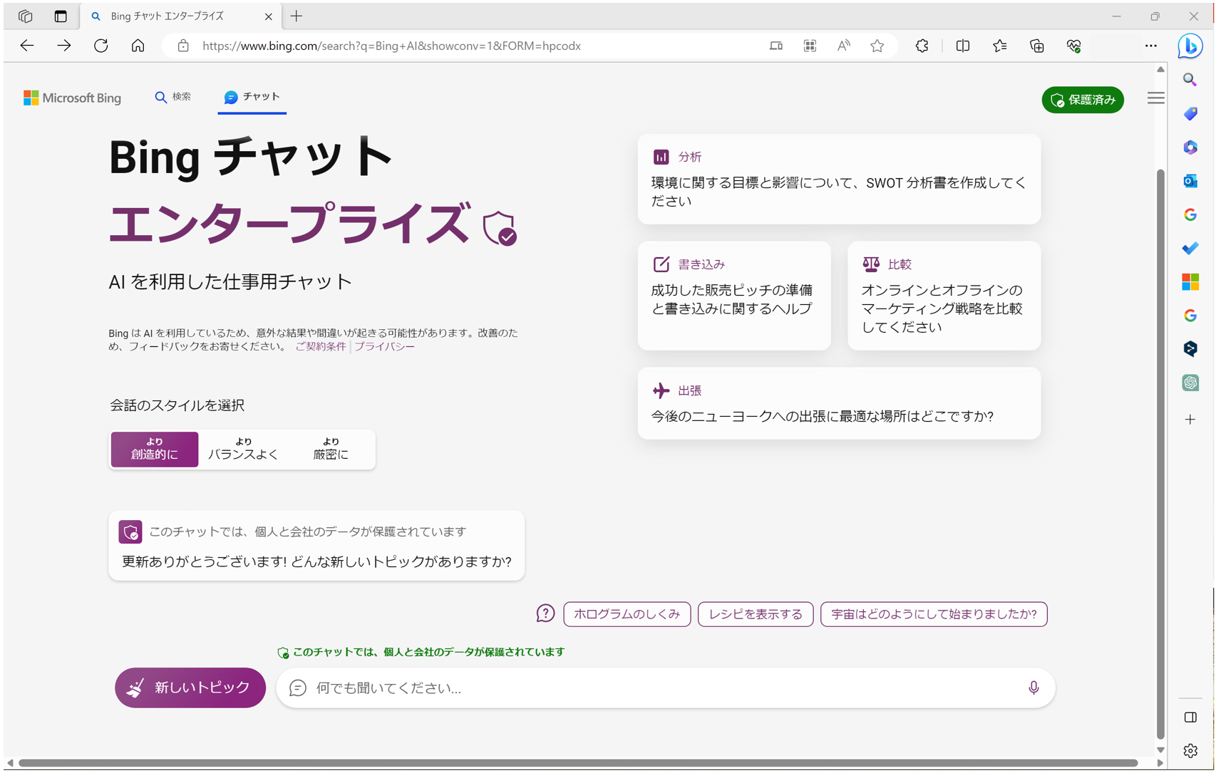This screenshot has height=773, width=1216.
Task: Select the 書き込み sales pitch prompt card
Action: tap(734, 296)
